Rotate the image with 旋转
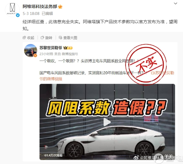This screenshot has height=164, width=183. [x=46, y=38]
